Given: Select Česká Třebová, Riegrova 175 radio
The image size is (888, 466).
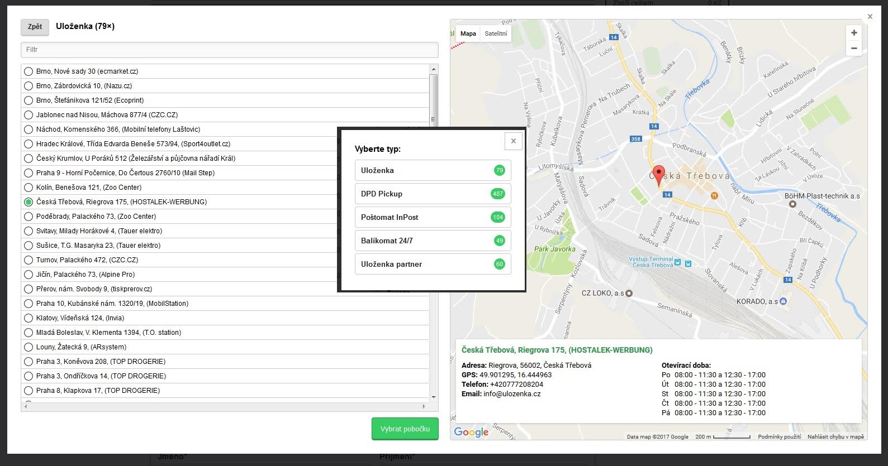Looking at the screenshot, I should click(29, 202).
